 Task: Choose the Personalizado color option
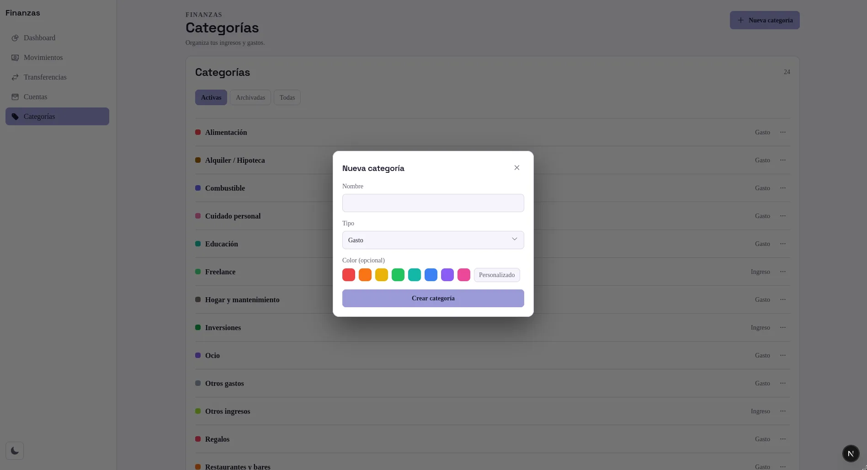(x=497, y=275)
